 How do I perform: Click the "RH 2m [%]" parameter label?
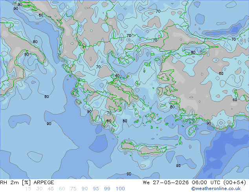pyautogui.click(x=15, y=183)
